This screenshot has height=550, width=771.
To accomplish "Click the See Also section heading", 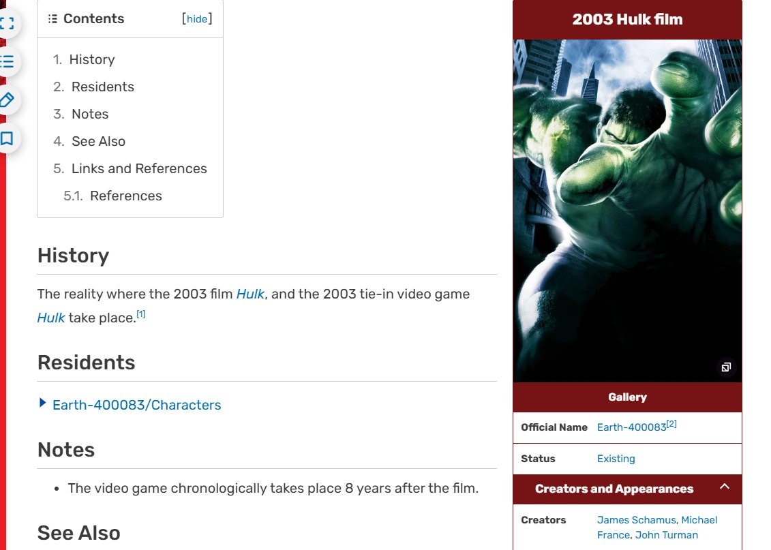I will pyautogui.click(x=78, y=533).
